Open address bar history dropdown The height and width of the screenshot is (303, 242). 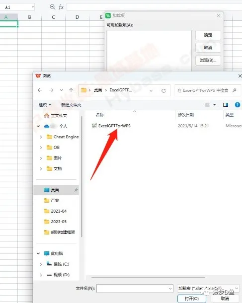pos(151,90)
